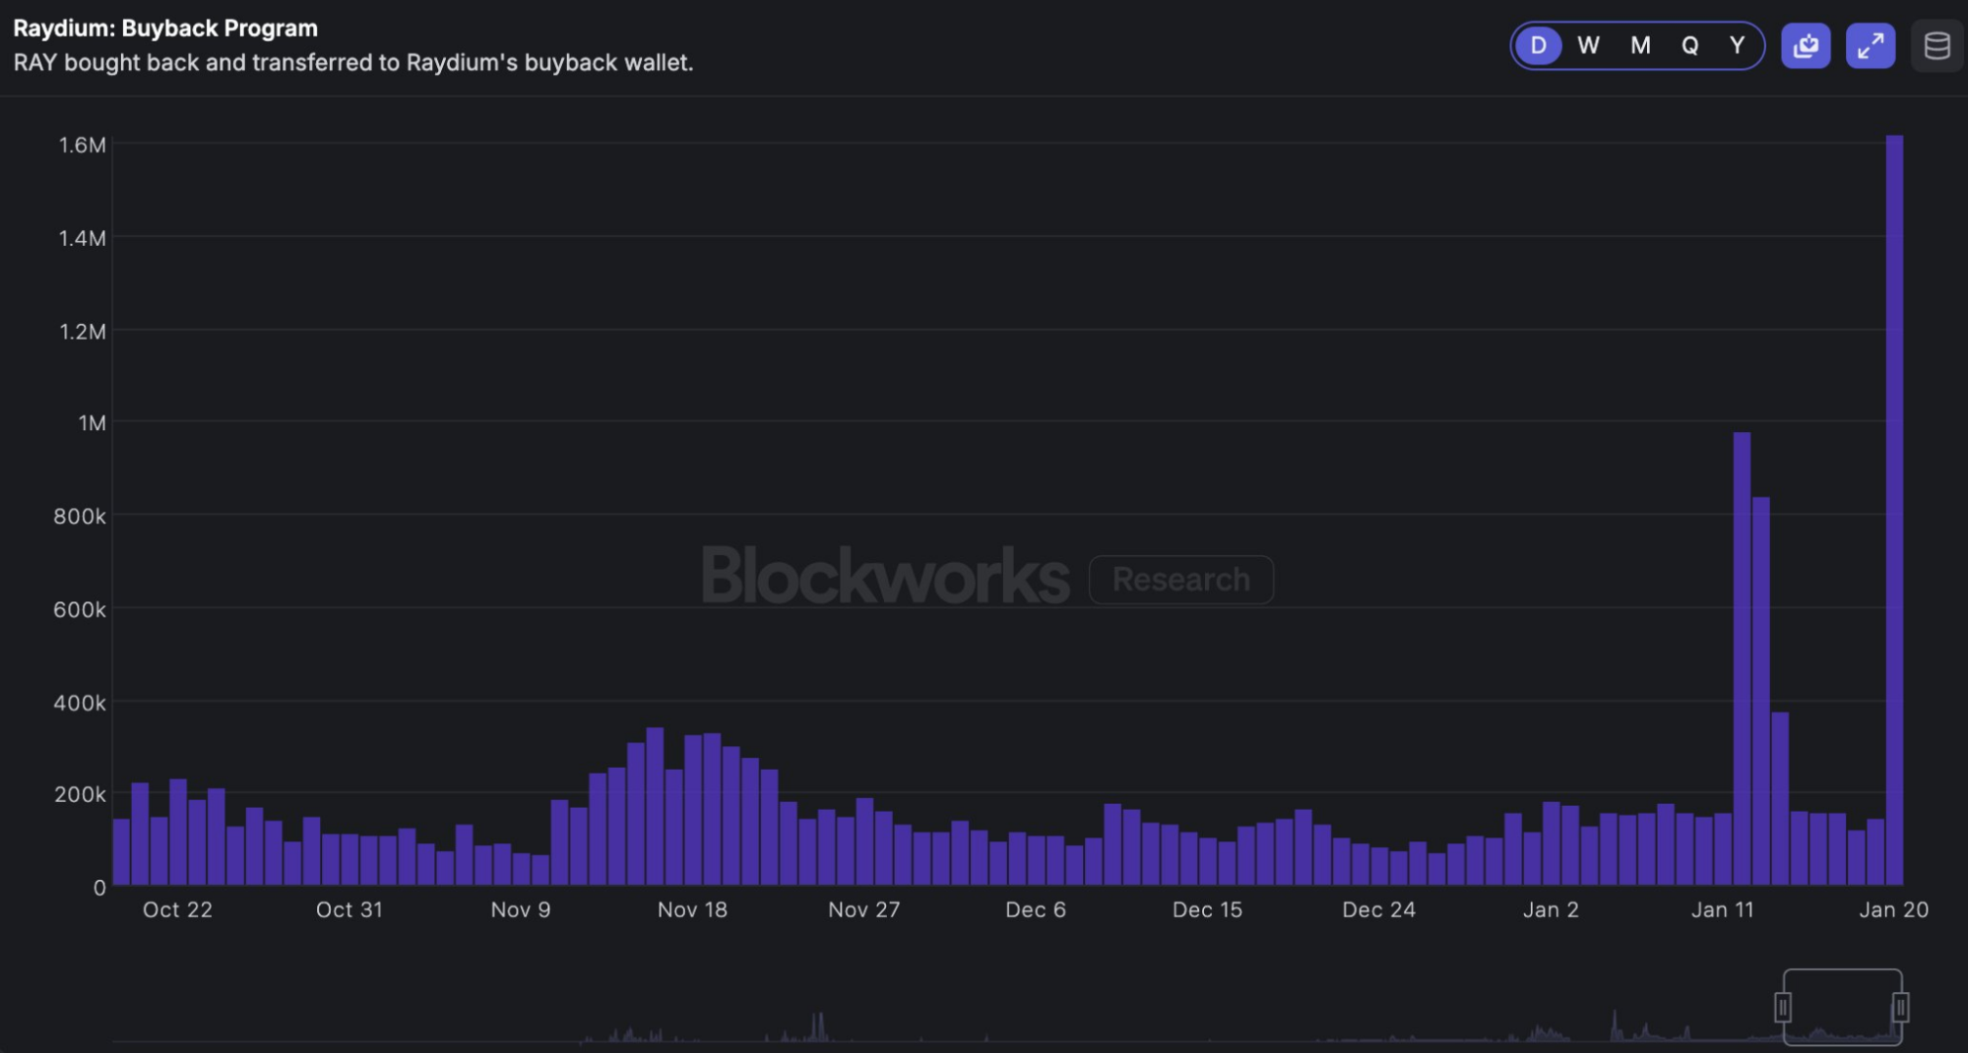Viewport: 1968px width, 1053px height.
Task: Click the 1M y-axis label
Action: tap(92, 423)
